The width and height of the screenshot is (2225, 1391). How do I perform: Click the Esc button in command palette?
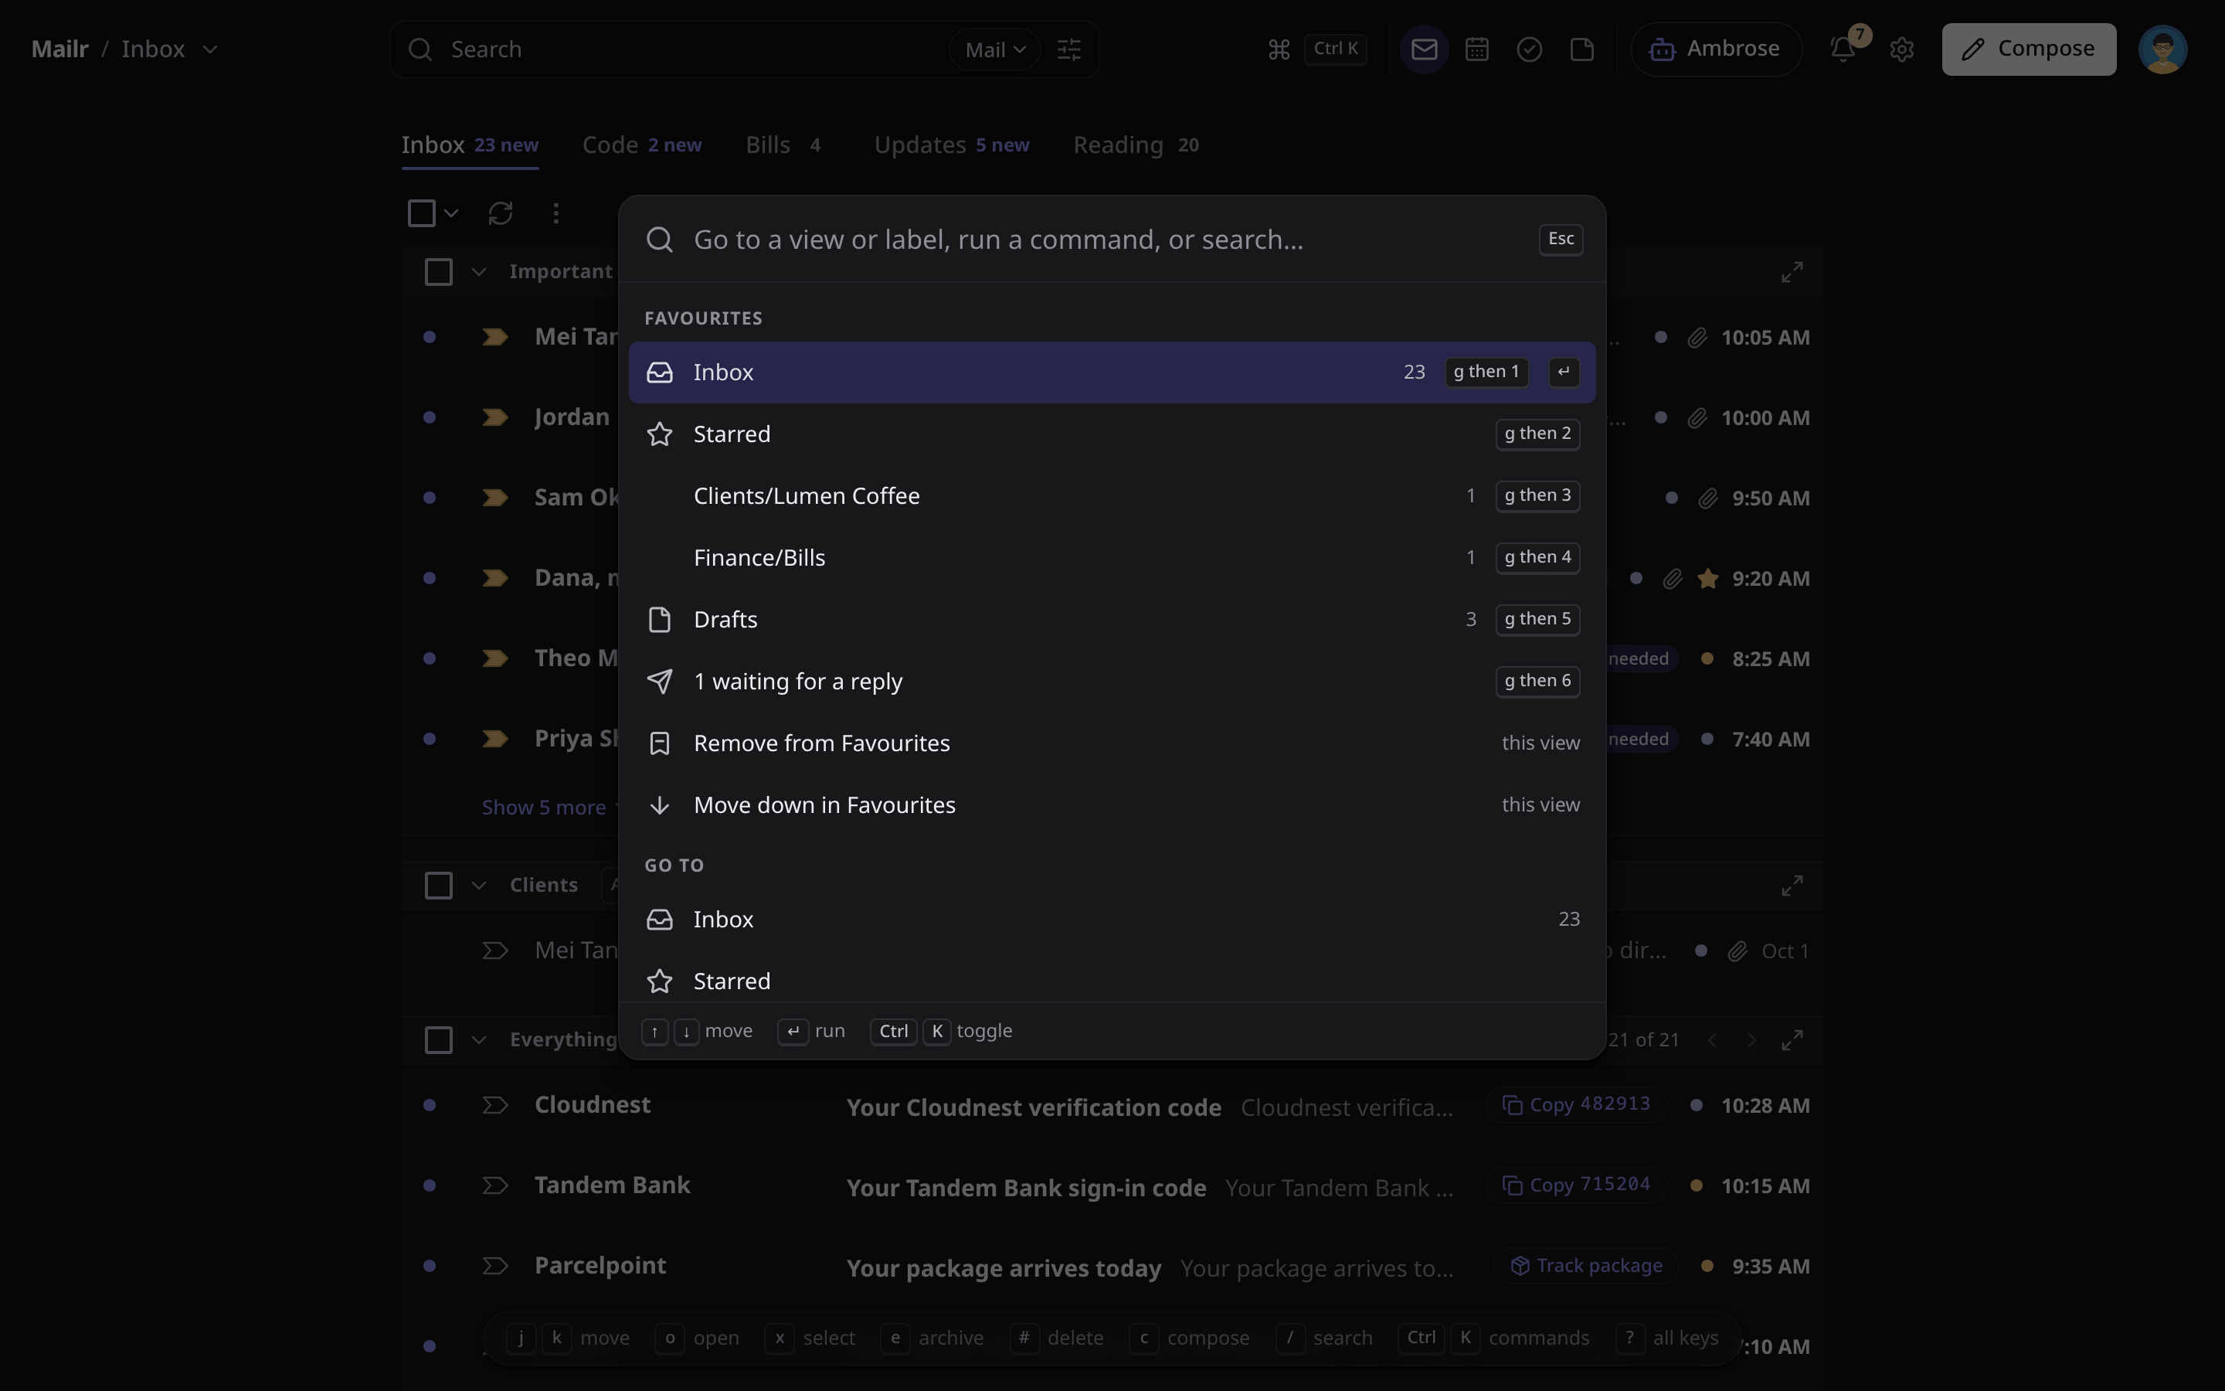click(x=1561, y=240)
